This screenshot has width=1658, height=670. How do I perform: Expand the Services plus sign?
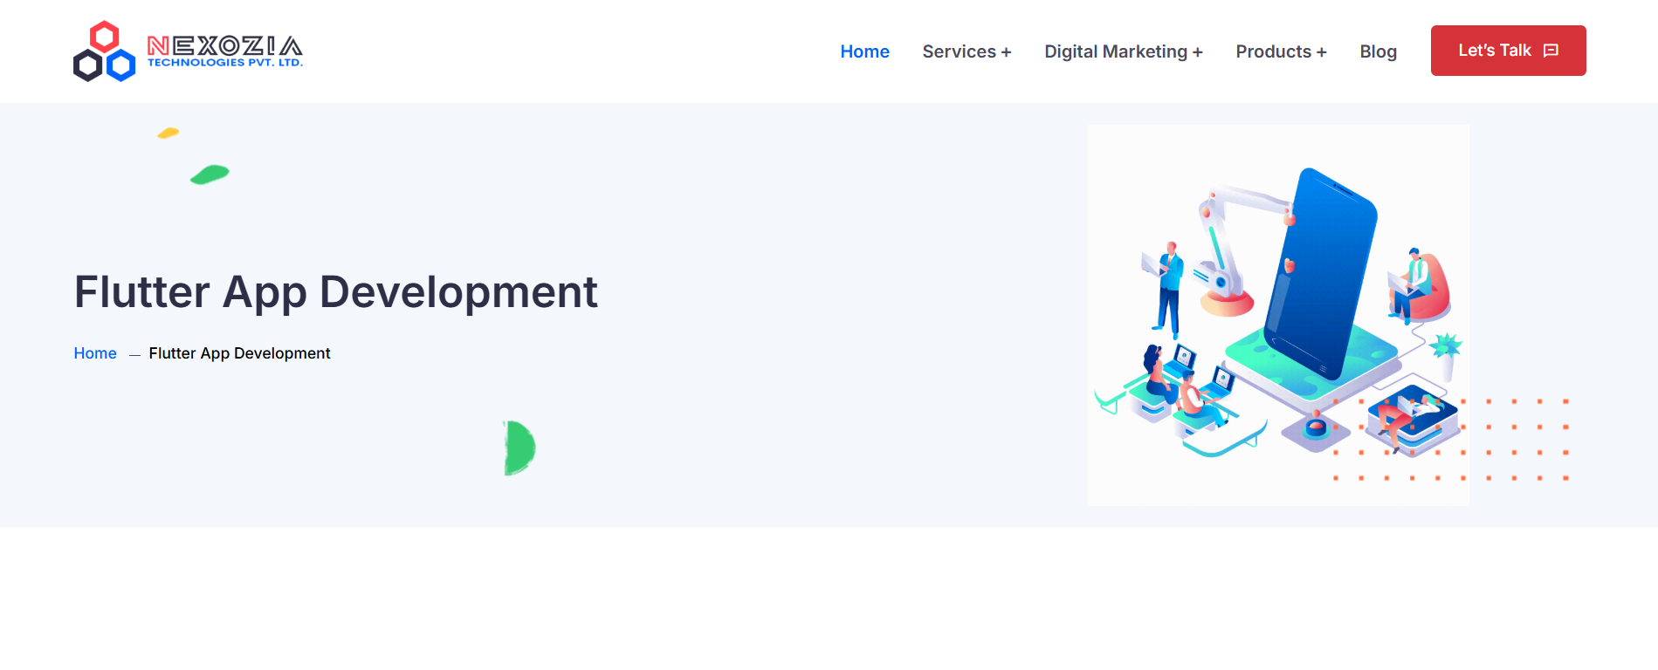click(x=1006, y=52)
